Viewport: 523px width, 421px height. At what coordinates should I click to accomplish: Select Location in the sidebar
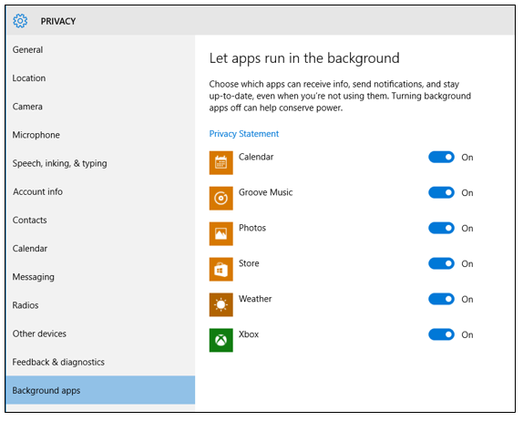pyautogui.click(x=100, y=78)
